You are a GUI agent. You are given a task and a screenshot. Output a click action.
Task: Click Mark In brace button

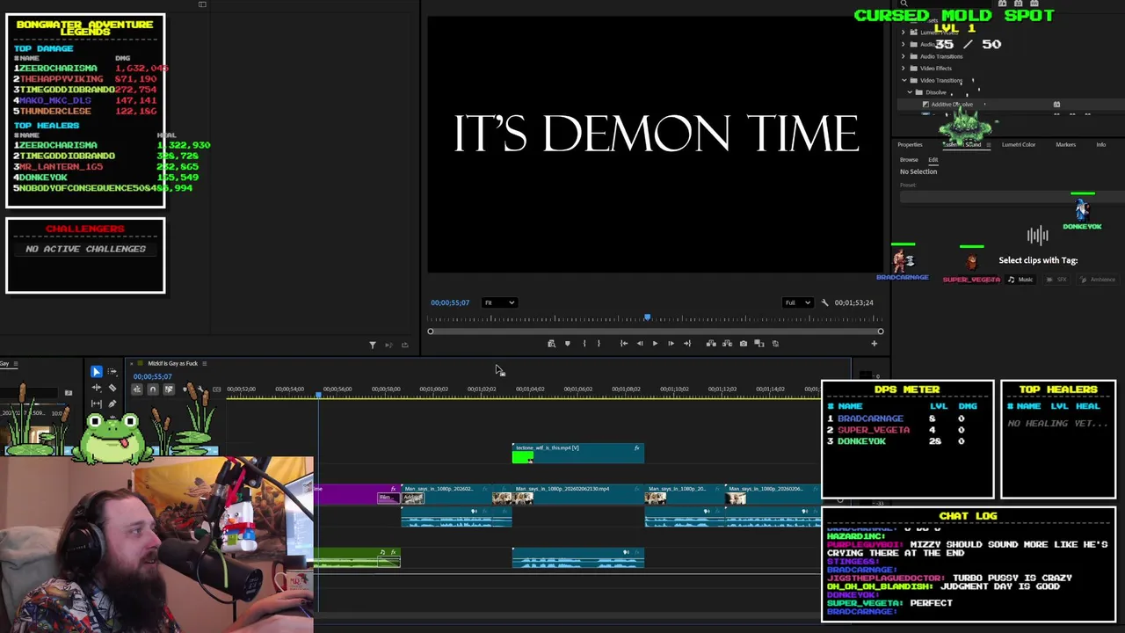584,344
